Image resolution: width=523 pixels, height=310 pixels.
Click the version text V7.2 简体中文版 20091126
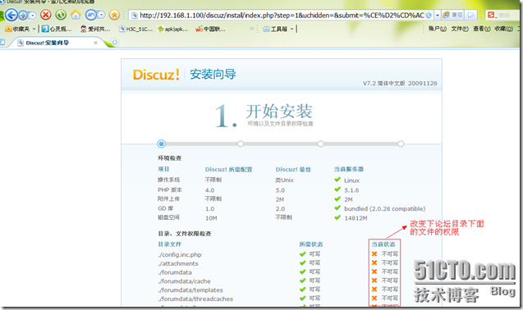(x=400, y=84)
